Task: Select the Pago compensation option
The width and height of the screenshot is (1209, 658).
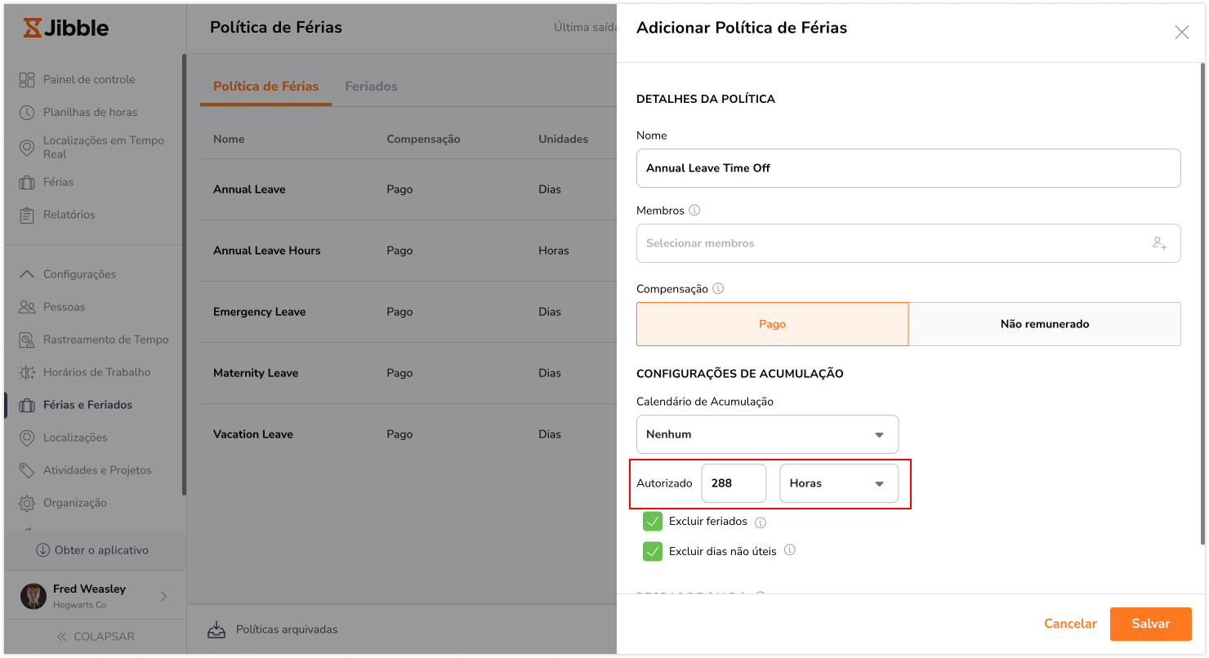Action: pyautogui.click(x=772, y=324)
